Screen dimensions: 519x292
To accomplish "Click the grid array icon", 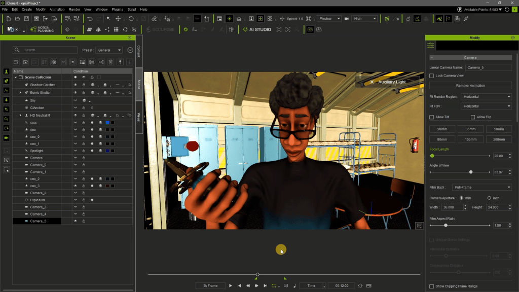I will pyautogui.click(x=116, y=29).
